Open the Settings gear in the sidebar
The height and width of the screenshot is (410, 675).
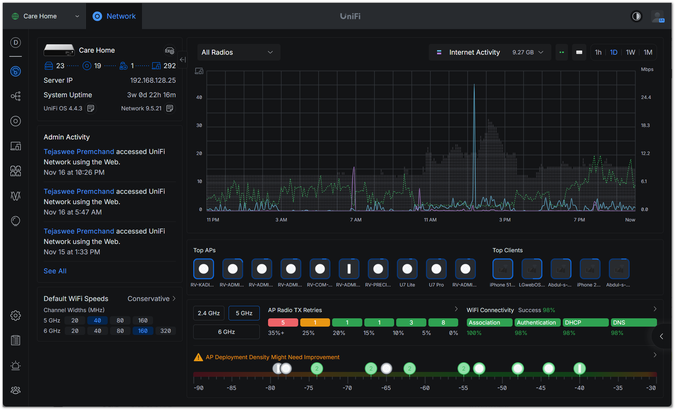click(16, 316)
